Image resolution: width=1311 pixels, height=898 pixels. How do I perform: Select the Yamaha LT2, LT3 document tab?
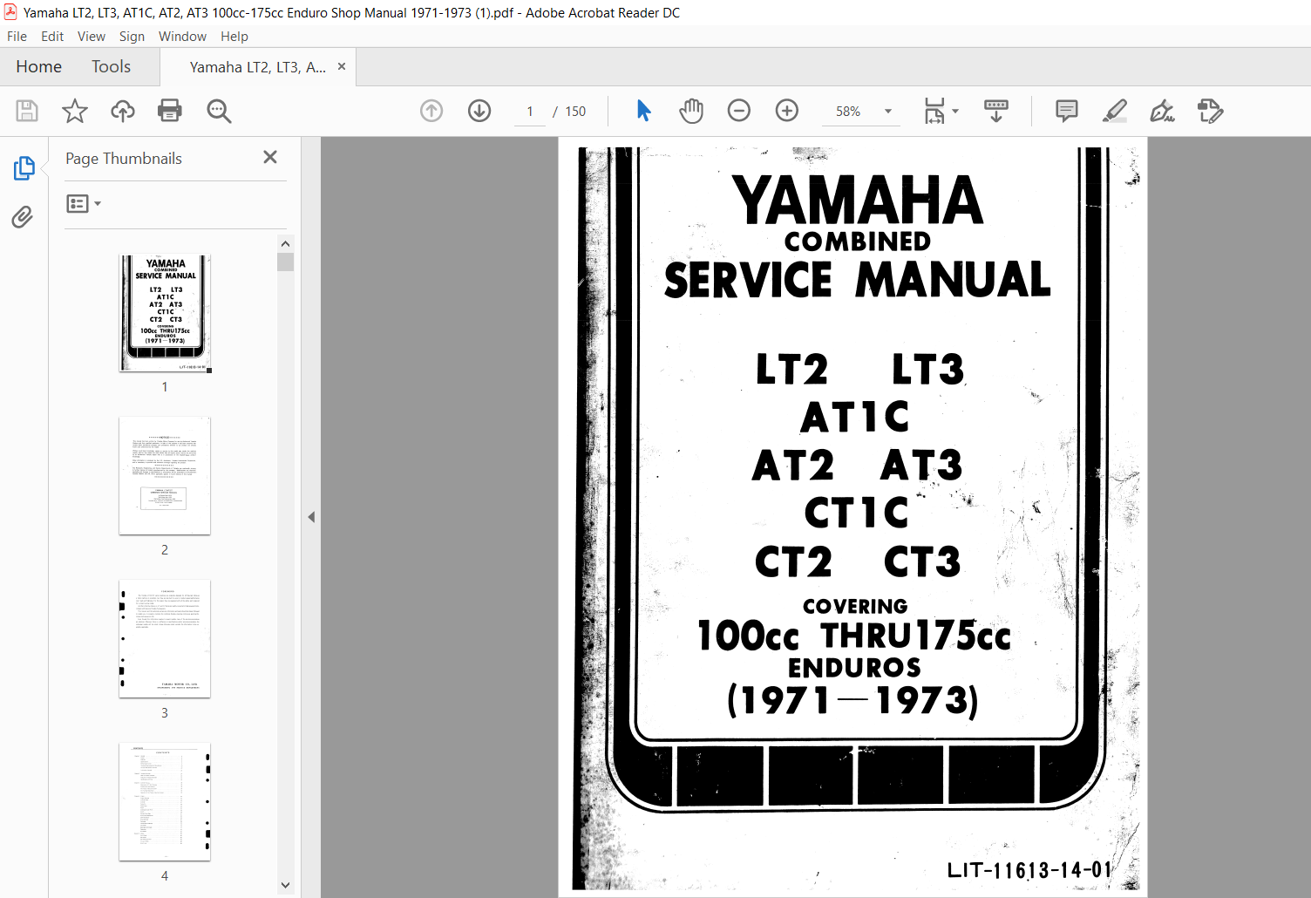(258, 67)
